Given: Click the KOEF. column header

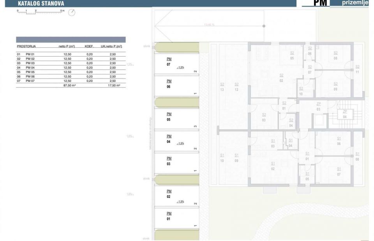Looking at the screenshot, I should (89, 46).
